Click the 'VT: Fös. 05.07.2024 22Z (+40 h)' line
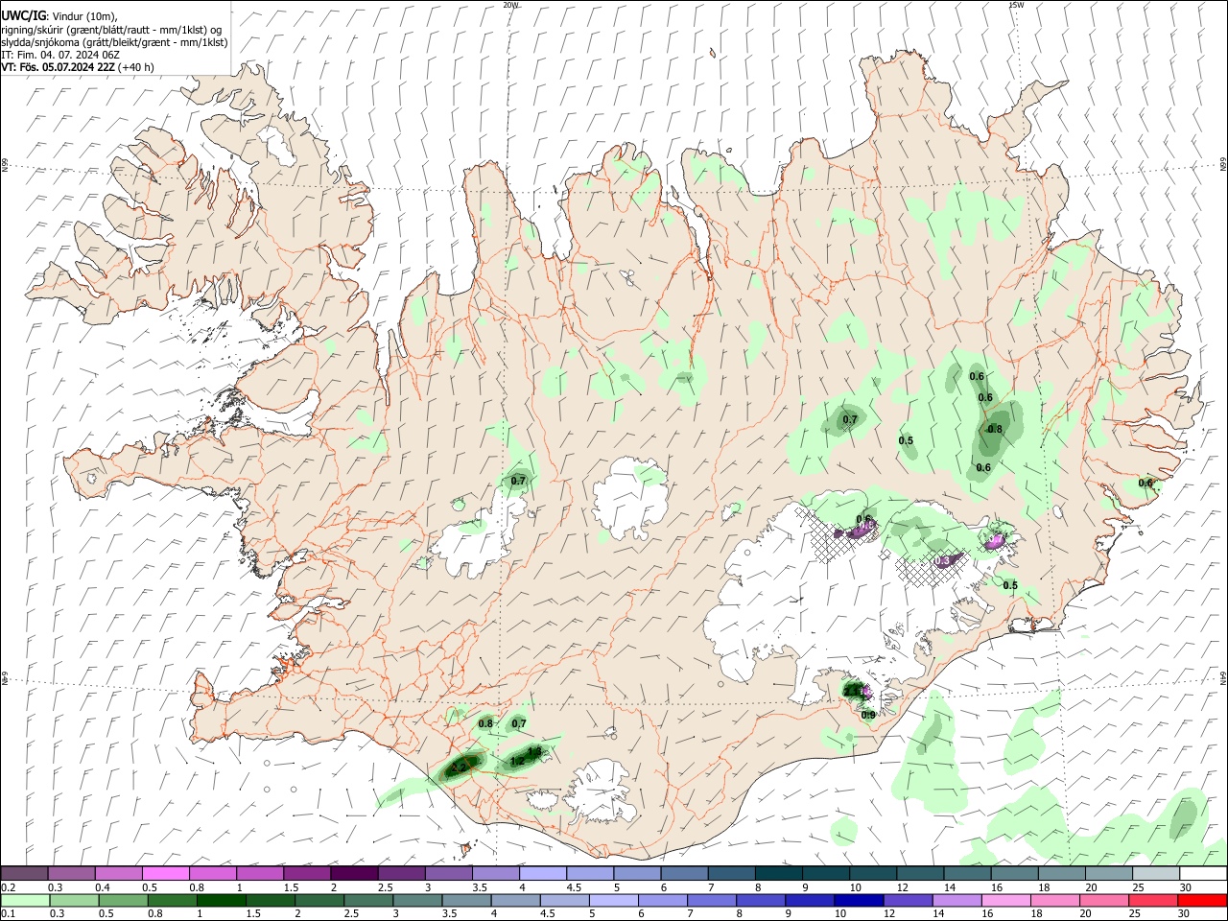The height and width of the screenshot is (921, 1228). pyautogui.click(x=78, y=67)
